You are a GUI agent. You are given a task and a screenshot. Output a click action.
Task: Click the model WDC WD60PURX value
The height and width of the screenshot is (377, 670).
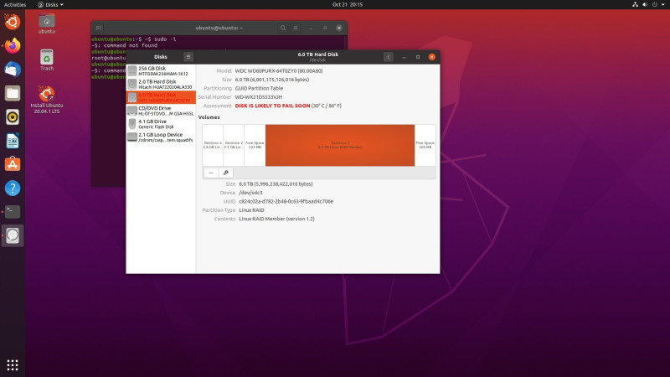(x=279, y=71)
